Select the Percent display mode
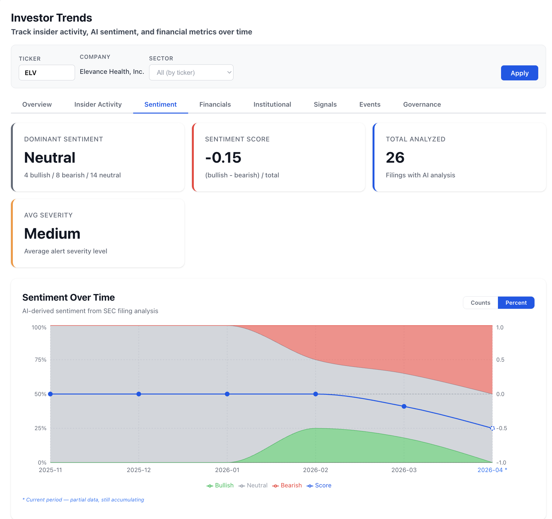 (x=516, y=303)
